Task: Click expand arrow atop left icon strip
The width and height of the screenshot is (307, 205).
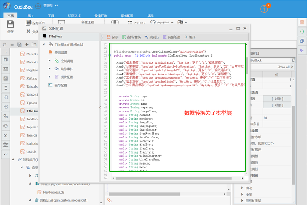Action: (6, 52)
